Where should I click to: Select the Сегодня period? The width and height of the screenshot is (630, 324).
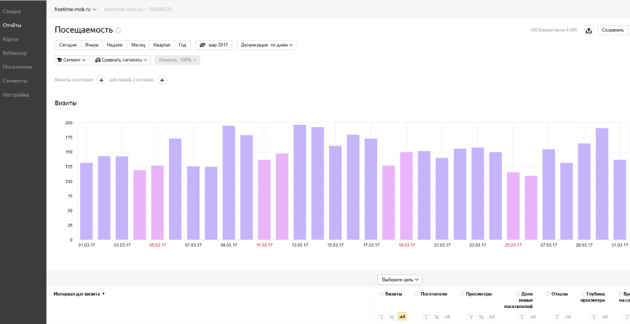pyautogui.click(x=68, y=45)
